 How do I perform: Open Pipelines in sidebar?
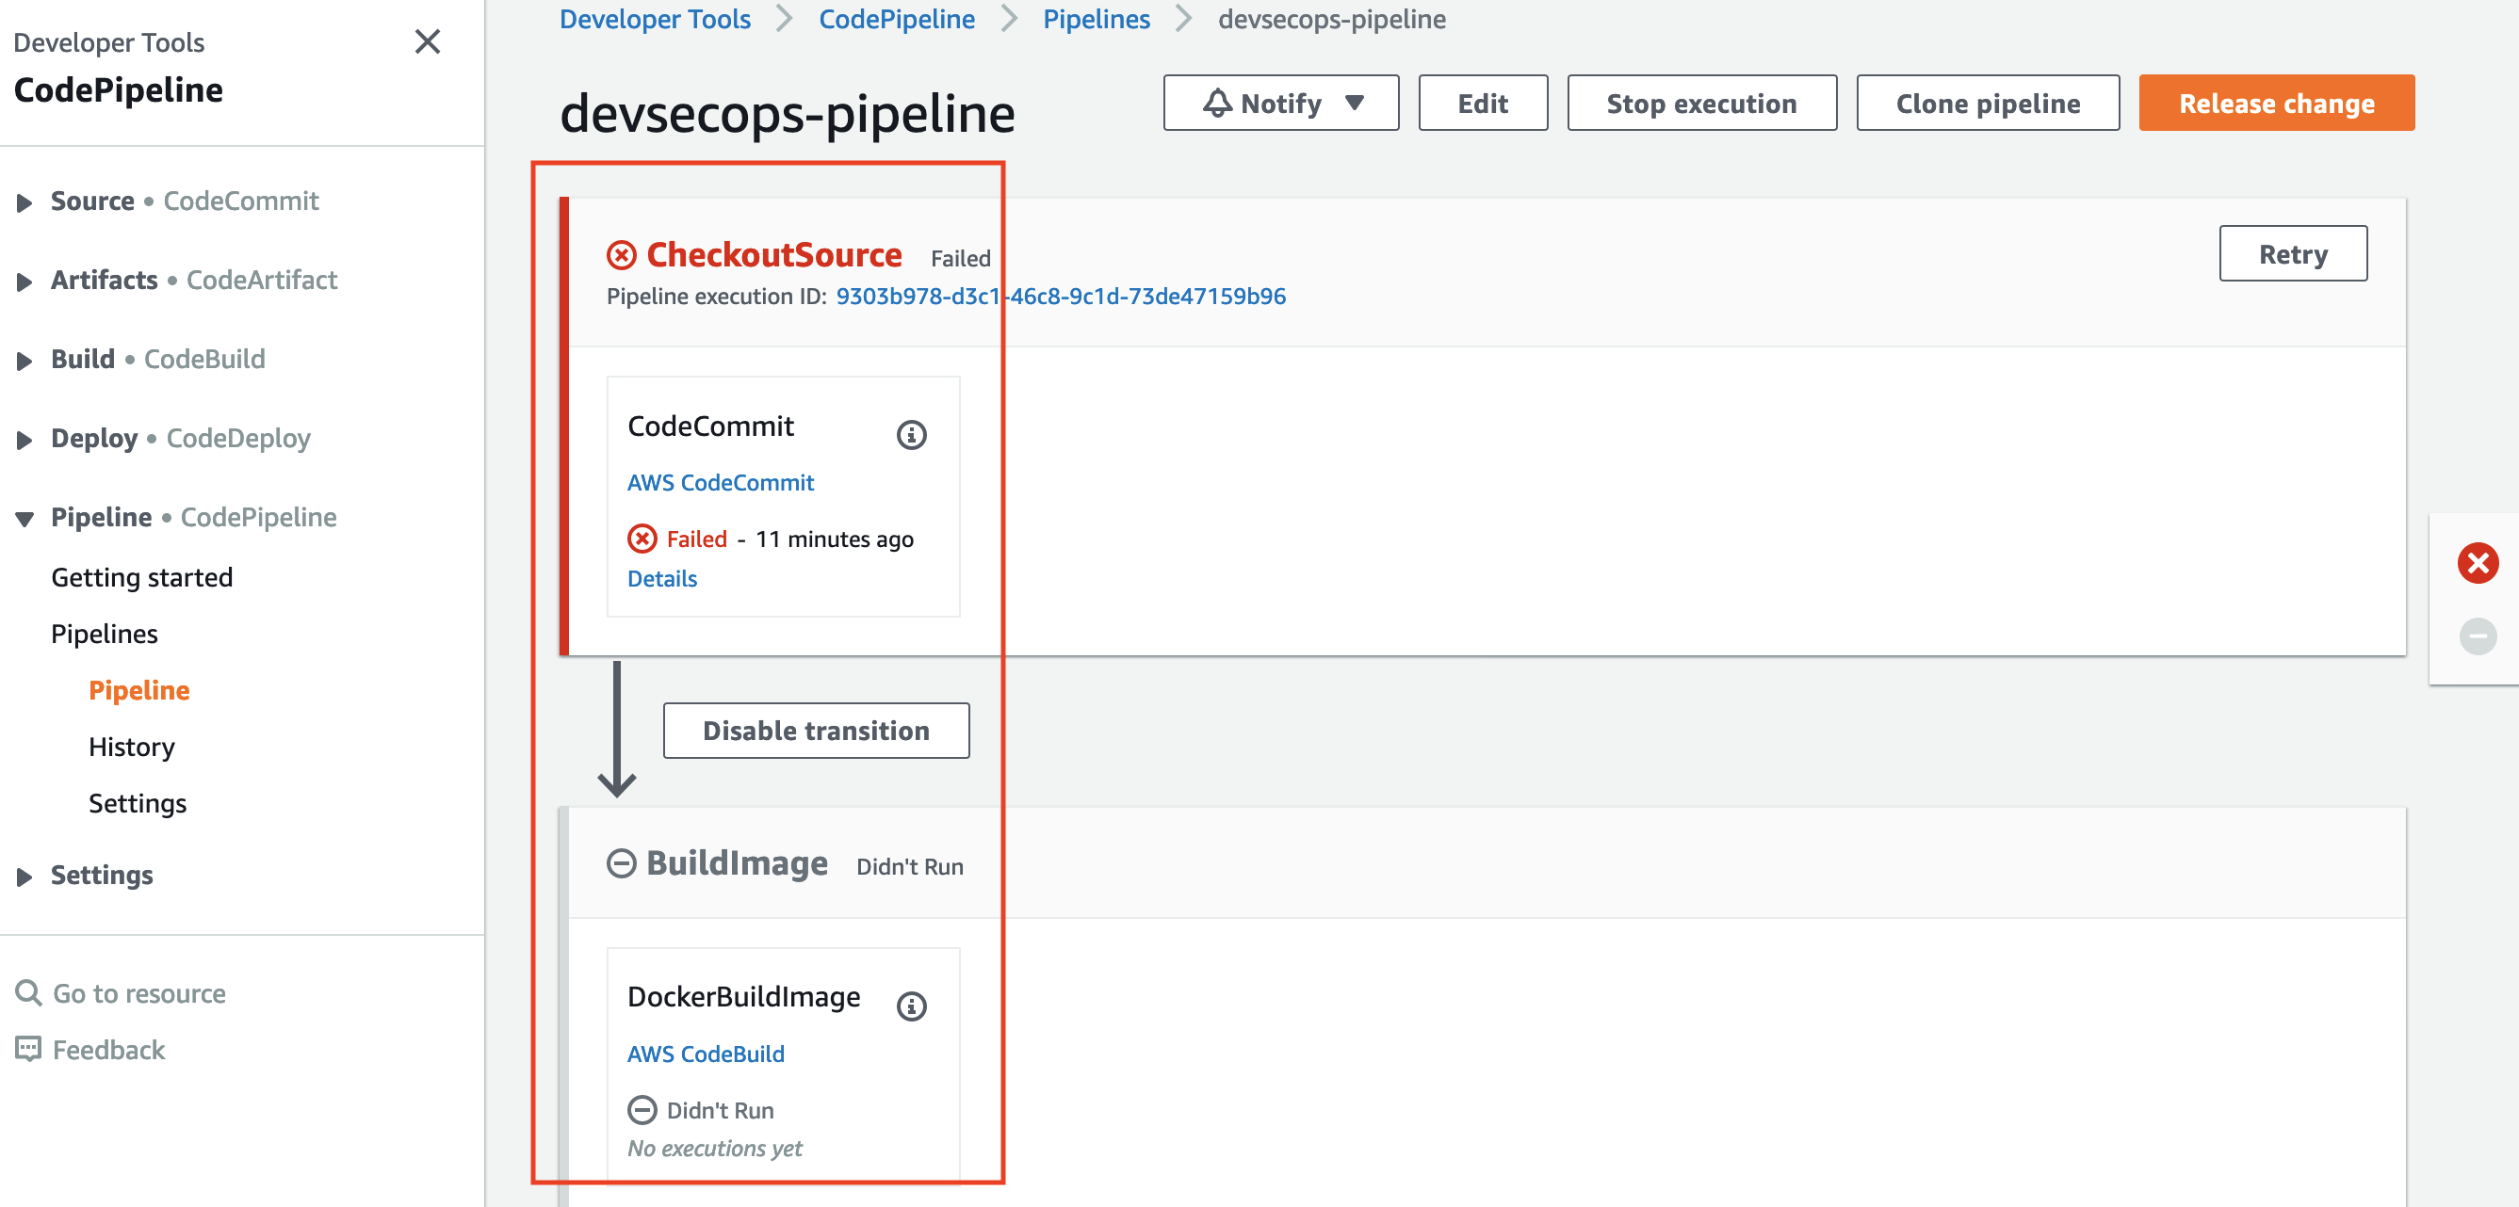click(x=104, y=634)
